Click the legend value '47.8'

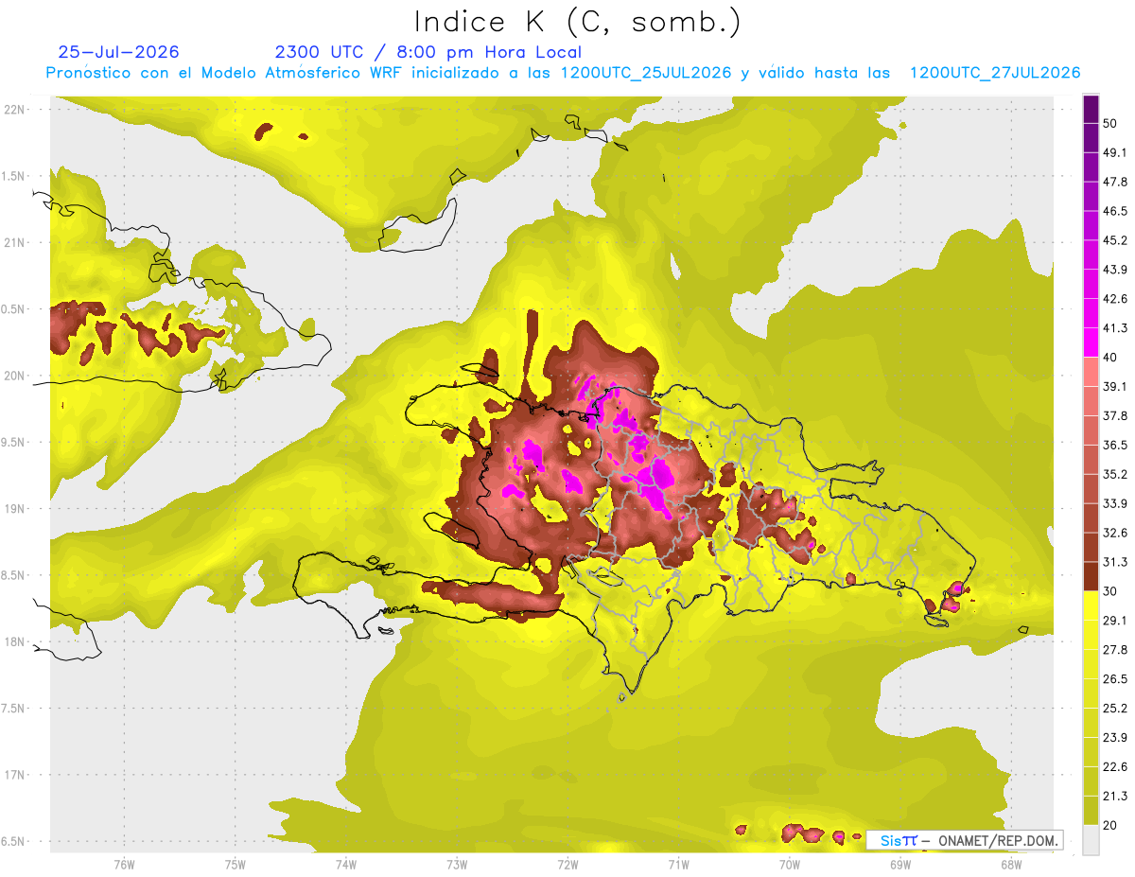point(1115,183)
